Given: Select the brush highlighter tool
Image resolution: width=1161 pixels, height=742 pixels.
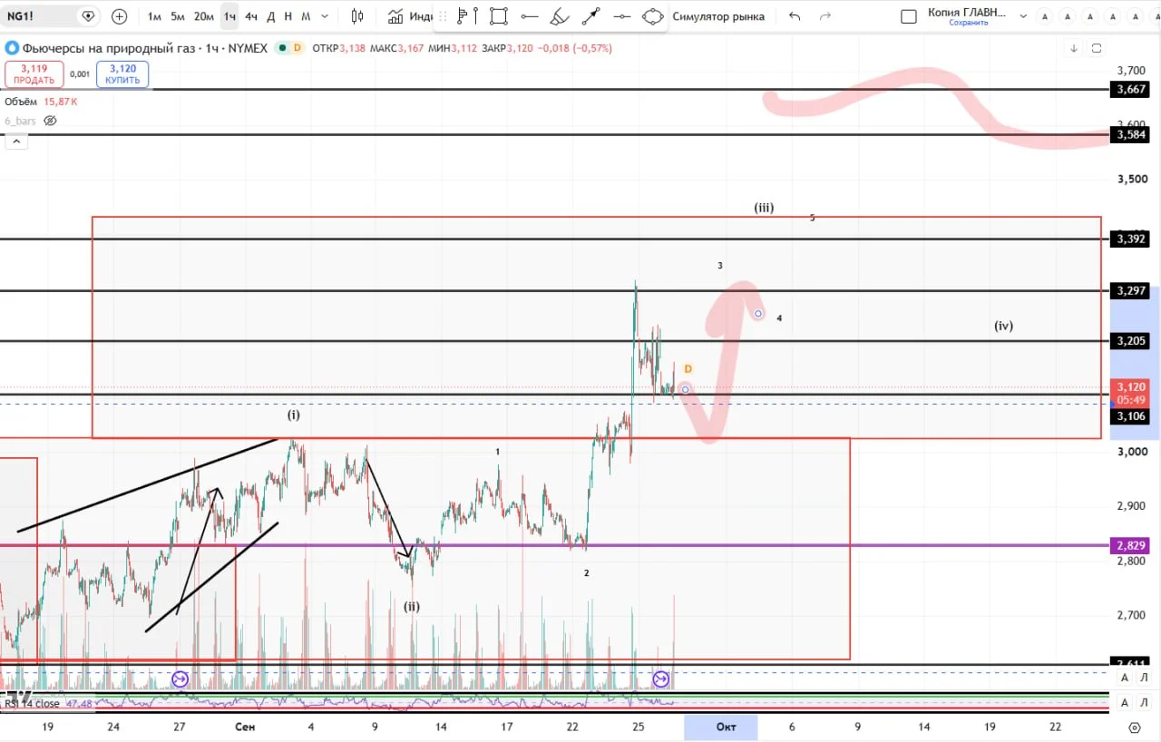Looking at the screenshot, I should click(x=560, y=16).
